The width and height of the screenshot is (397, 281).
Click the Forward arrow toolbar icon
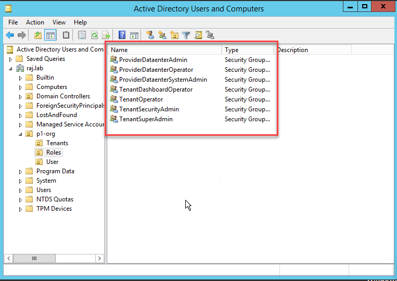22,35
